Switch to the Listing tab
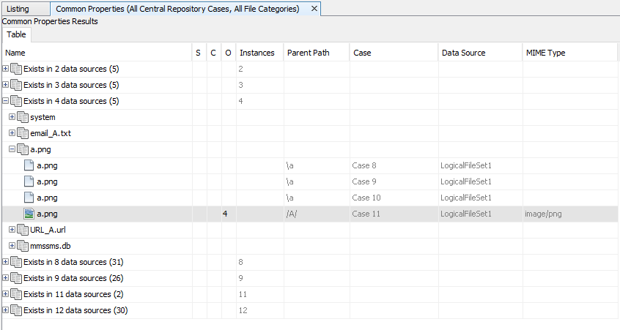The image size is (620, 330). 18,9
